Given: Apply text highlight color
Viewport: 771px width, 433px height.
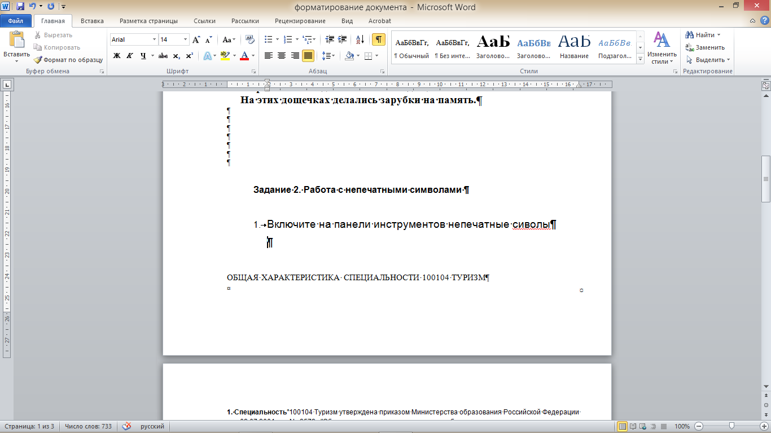Looking at the screenshot, I should point(225,56).
